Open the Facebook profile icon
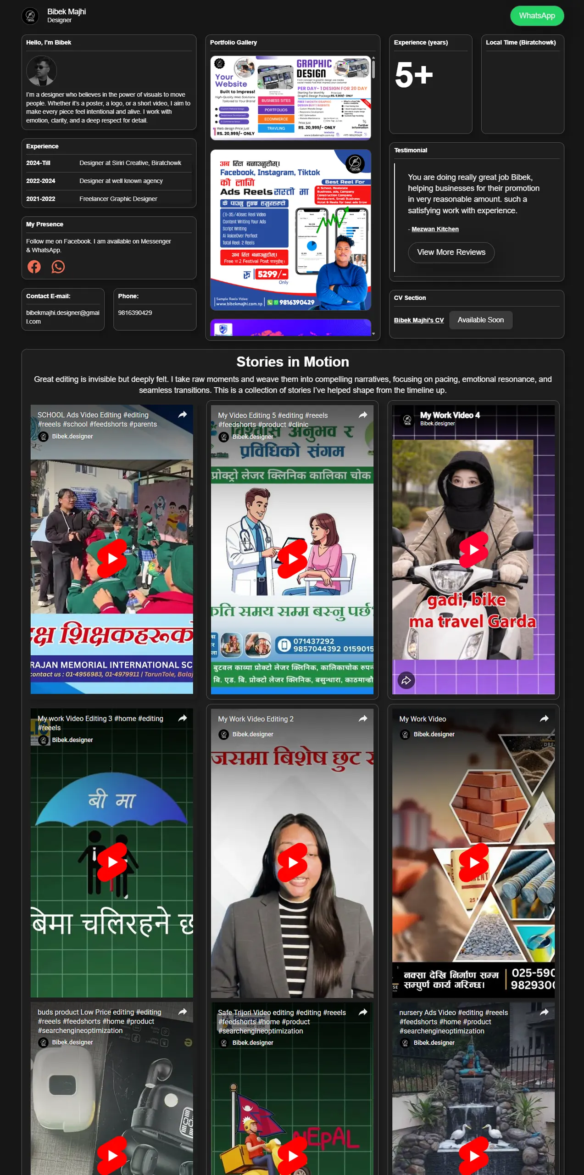 [34, 267]
